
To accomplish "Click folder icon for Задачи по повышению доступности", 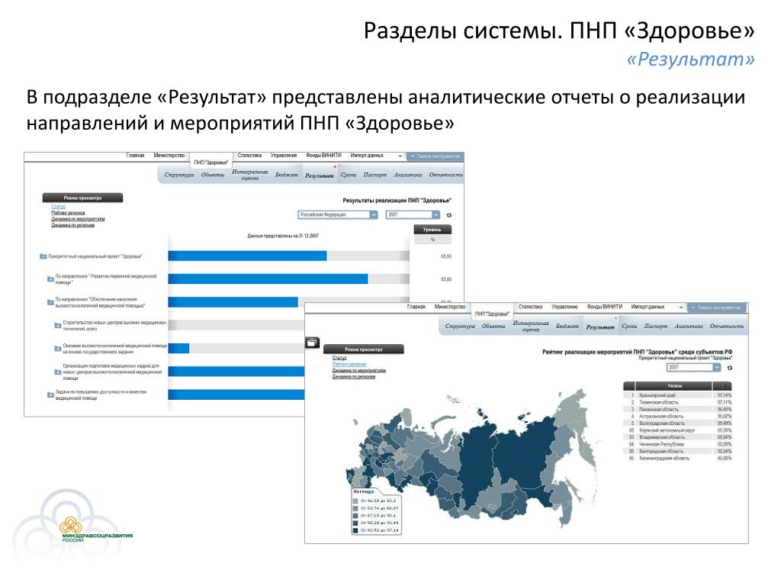I will tap(50, 394).
